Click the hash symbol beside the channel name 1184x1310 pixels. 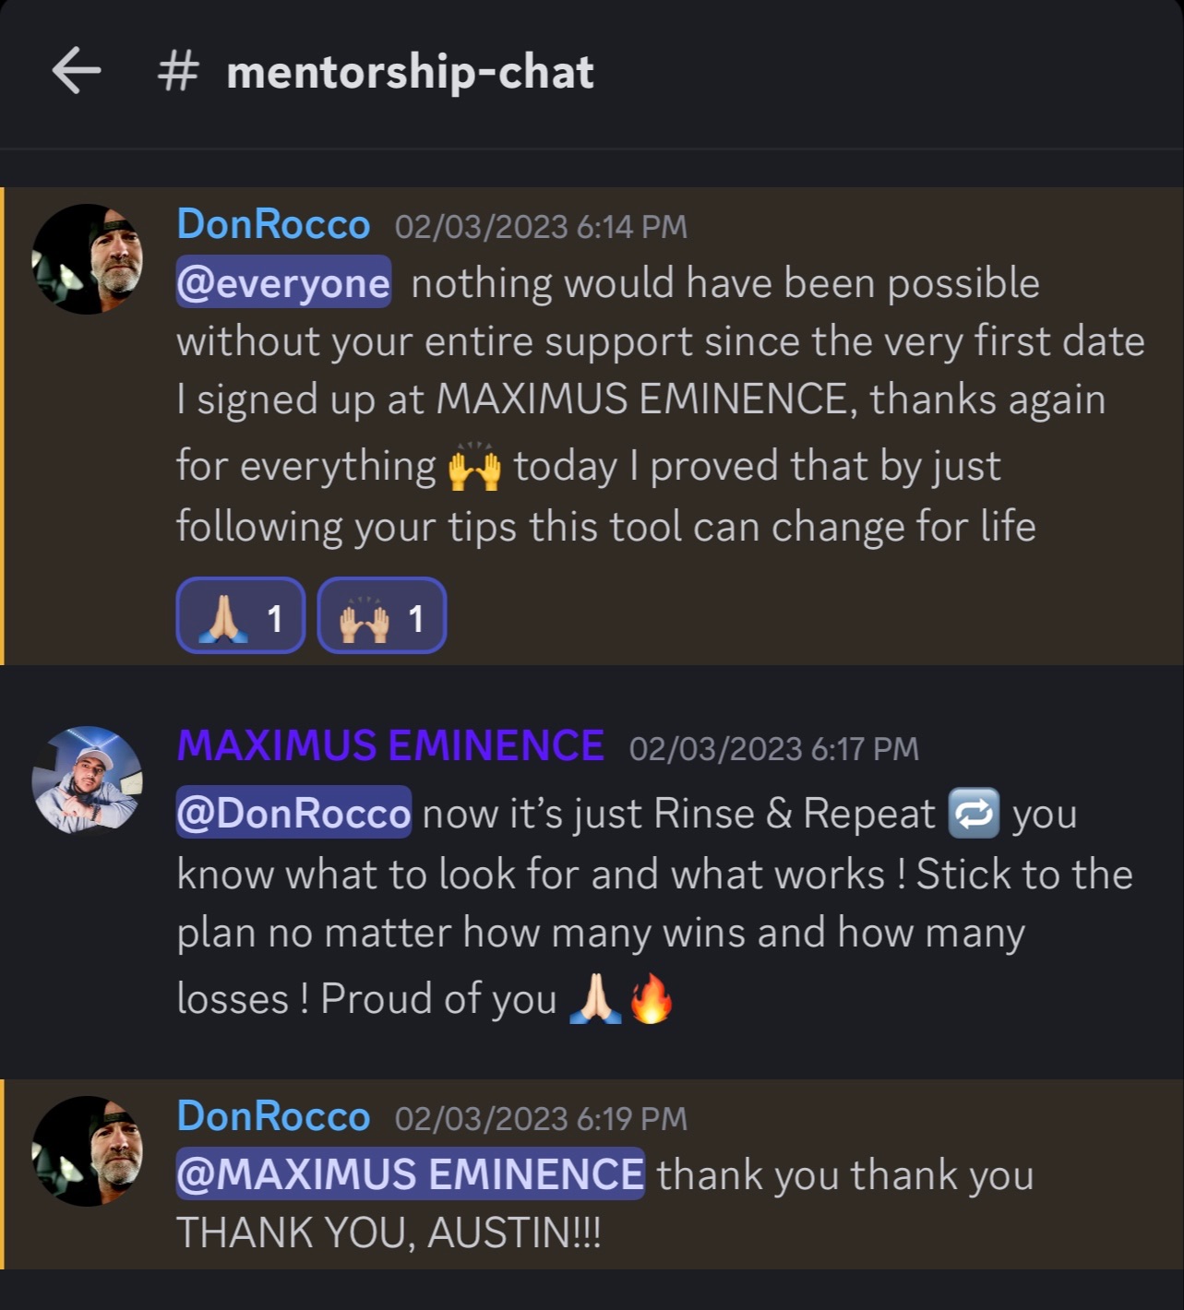pyautogui.click(x=177, y=72)
